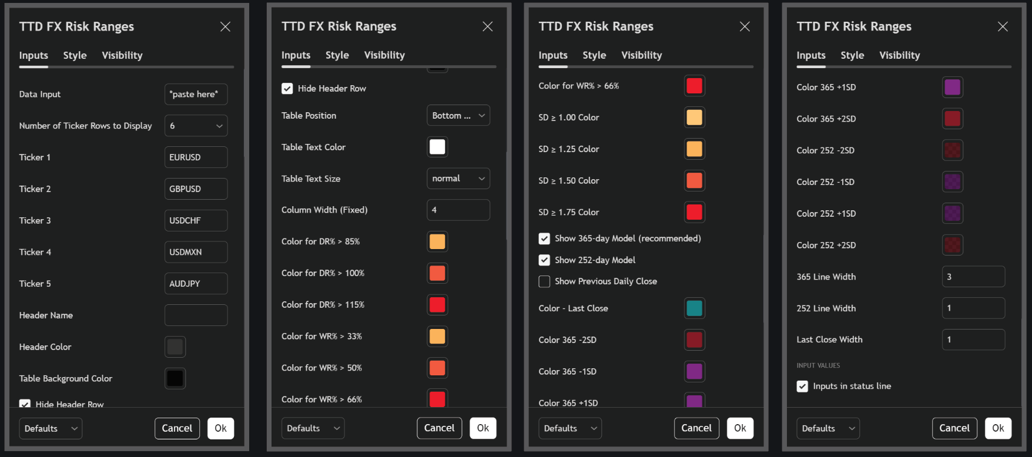Close the fourth dialog with Color 252 options
Screen dimensions: 1032x457
[x=1003, y=26]
